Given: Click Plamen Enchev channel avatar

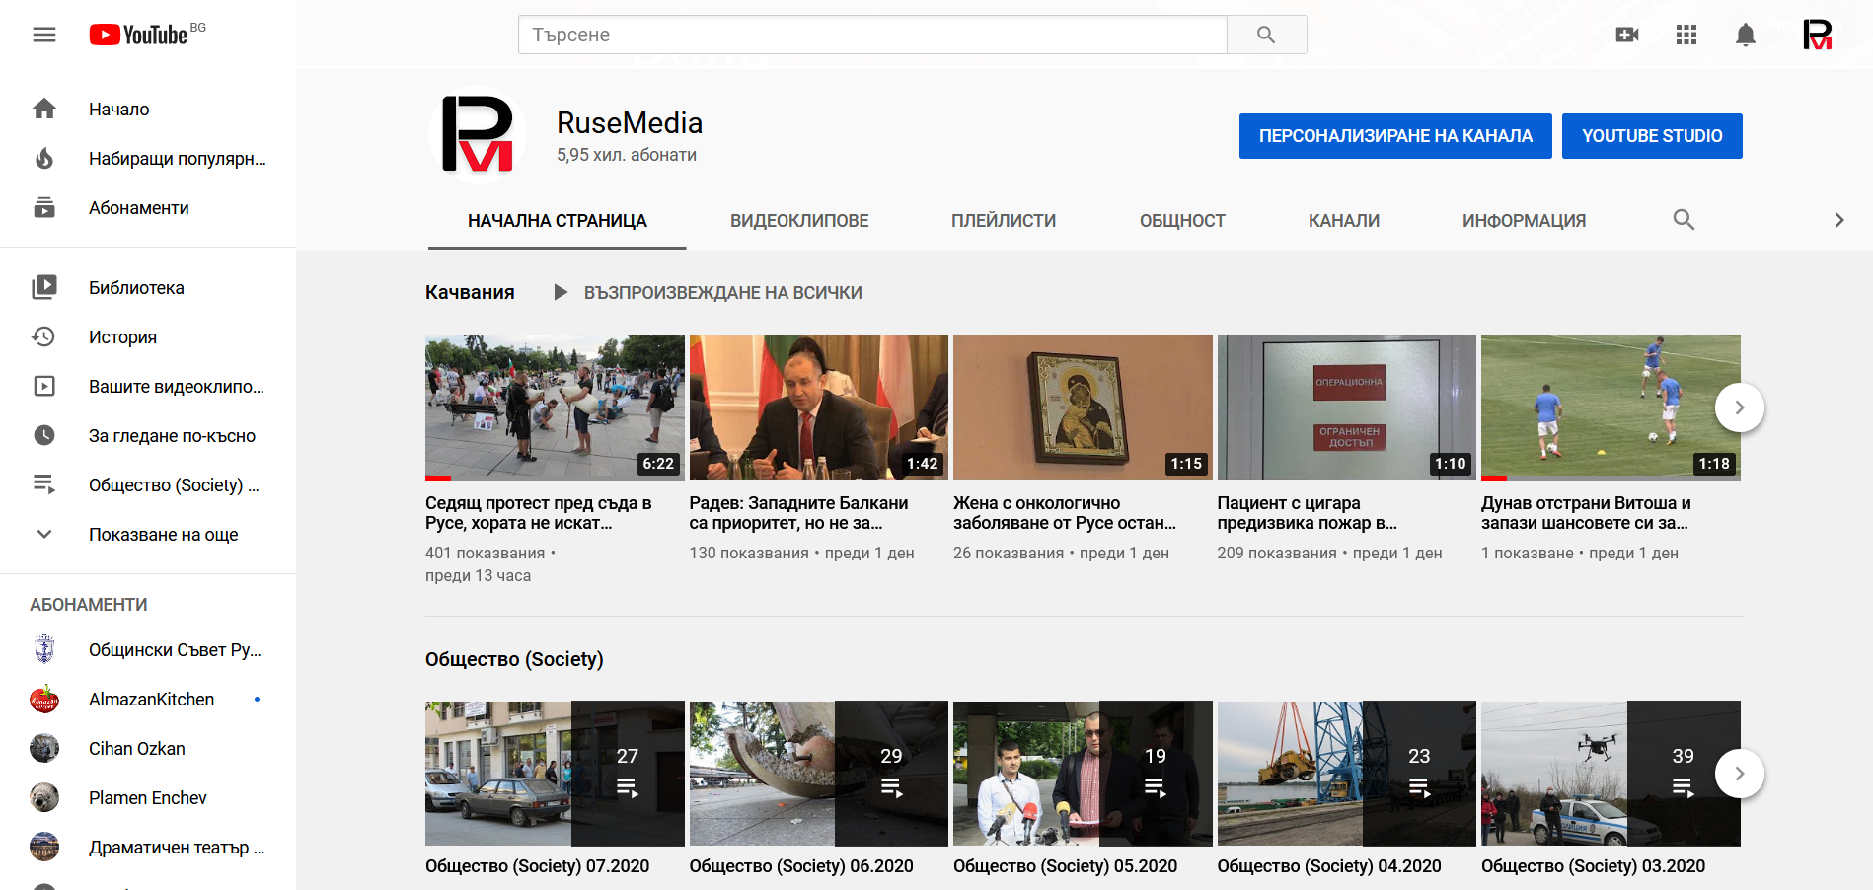Looking at the screenshot, I should [x=44, y=797].
